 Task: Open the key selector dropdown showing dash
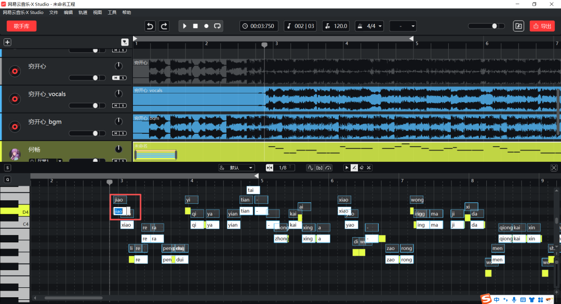[x=403, y=26]
